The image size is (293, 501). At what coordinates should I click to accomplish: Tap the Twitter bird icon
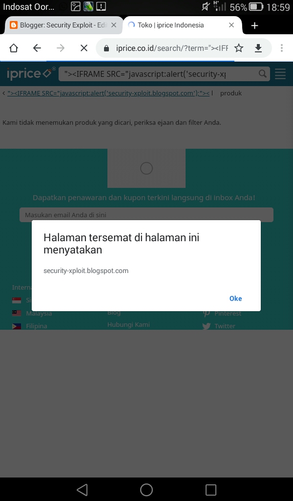point(207,326)
